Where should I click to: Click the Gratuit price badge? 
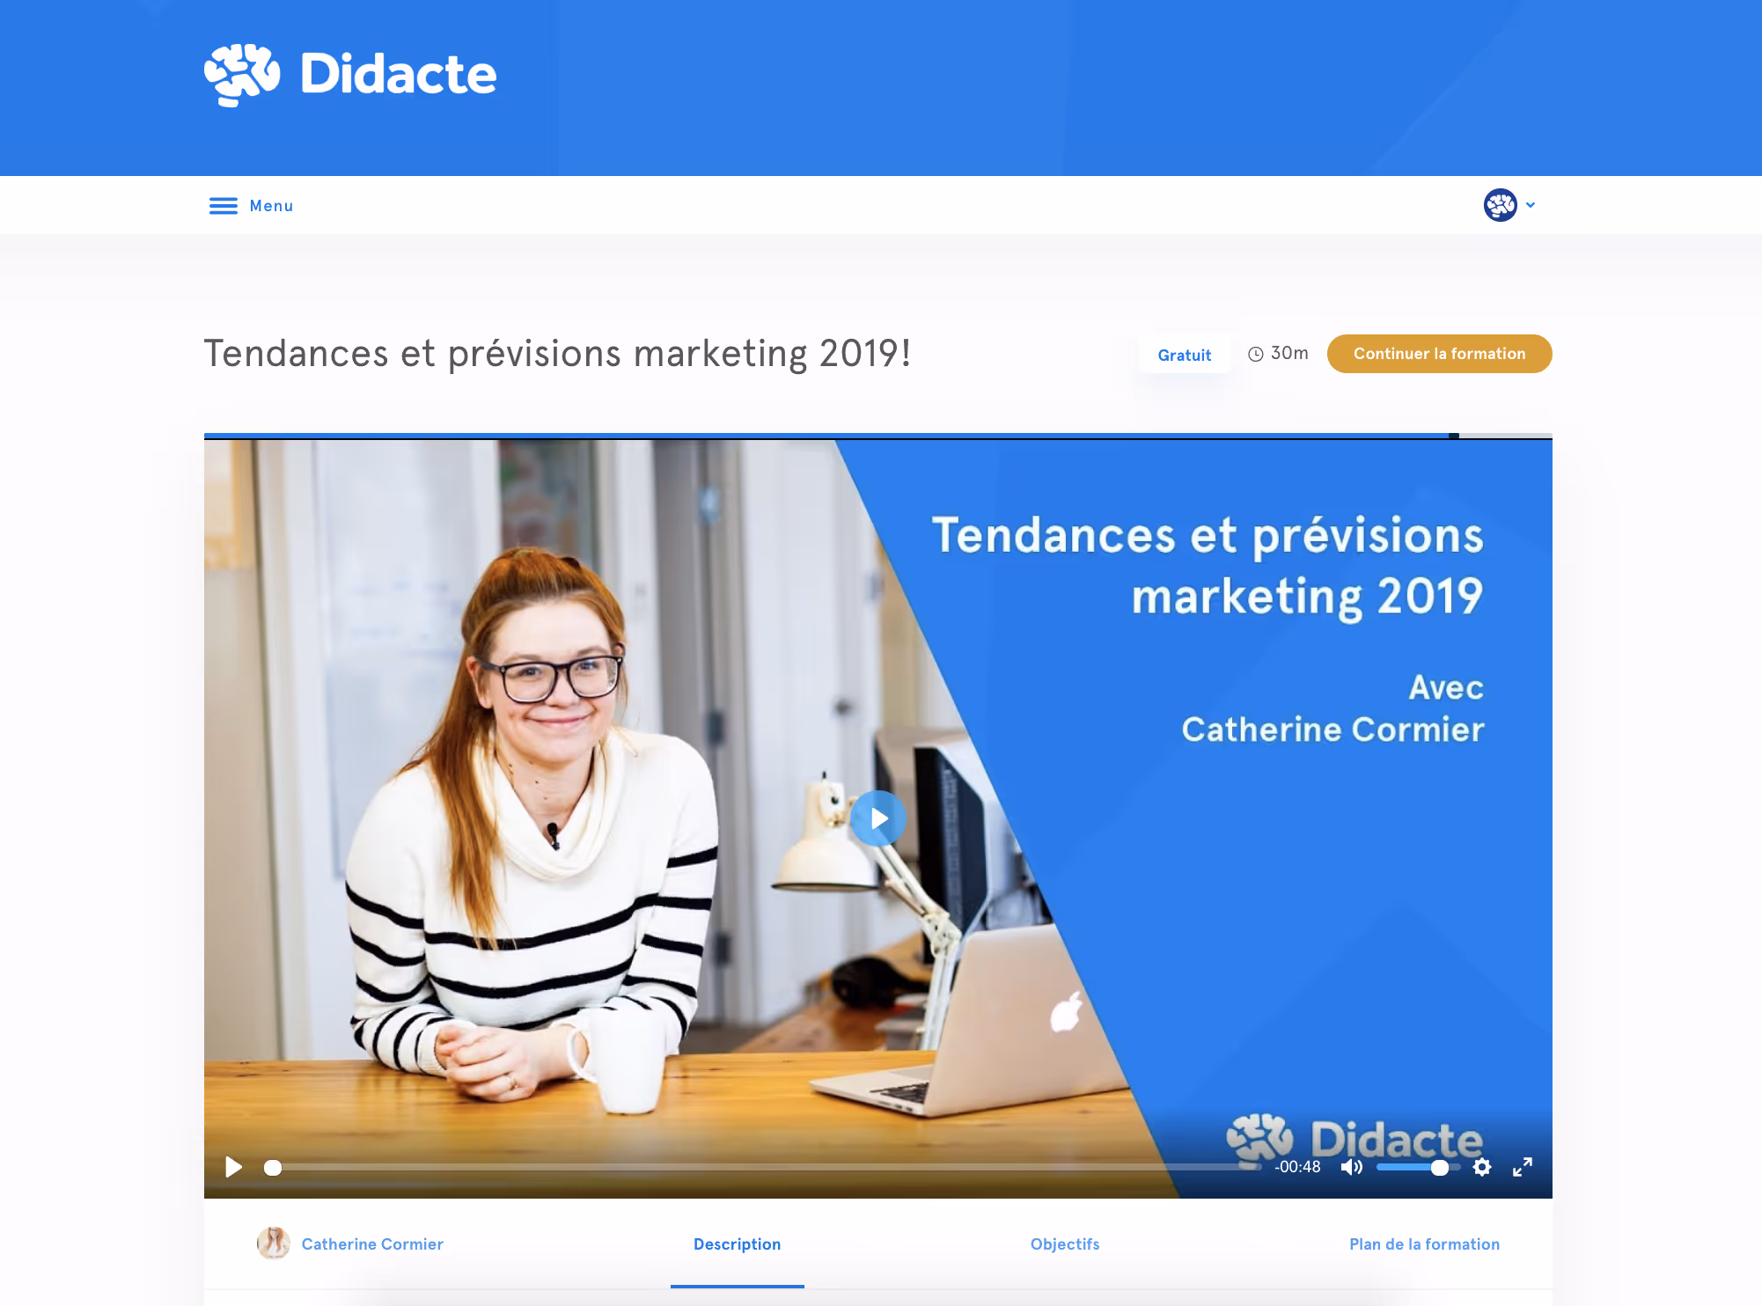tap(1184, 355)
